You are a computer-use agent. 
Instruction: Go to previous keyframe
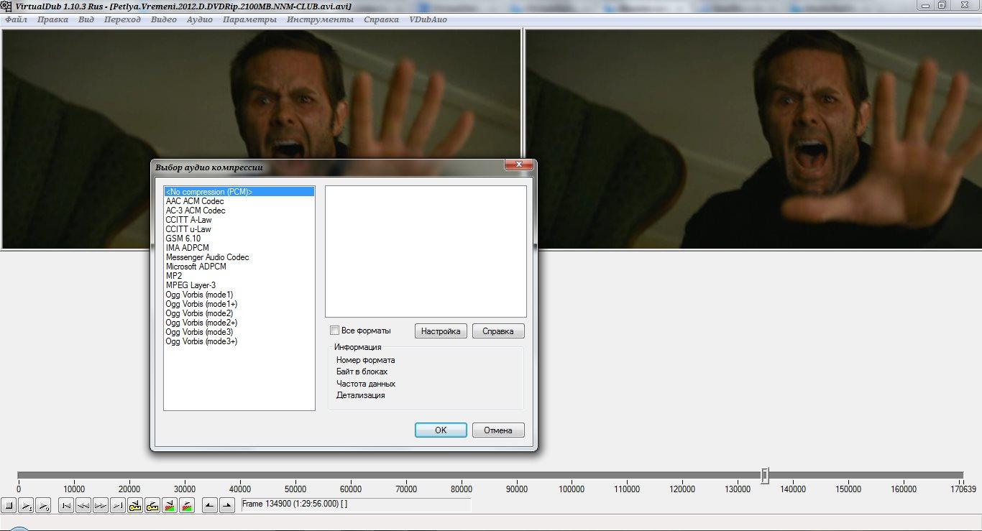tap(135, 505)
